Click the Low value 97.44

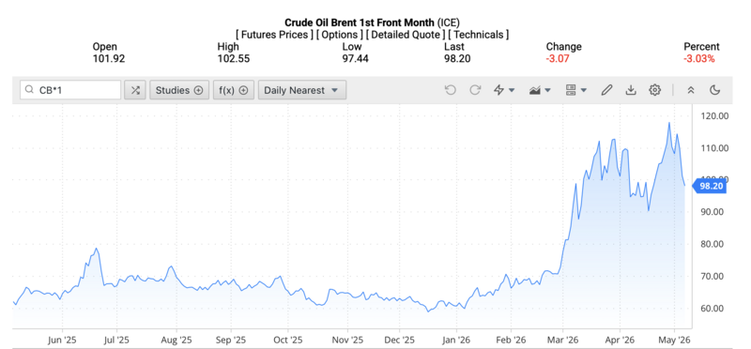(x=356, y=59)
